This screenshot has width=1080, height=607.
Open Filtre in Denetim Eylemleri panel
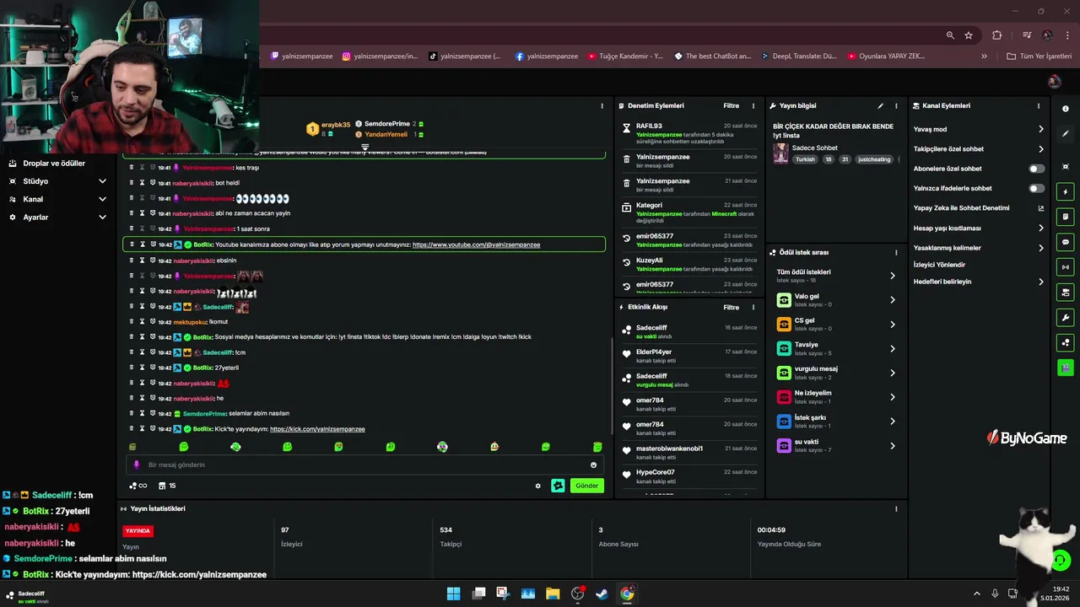pyautogui.click(x=732, y=106)
